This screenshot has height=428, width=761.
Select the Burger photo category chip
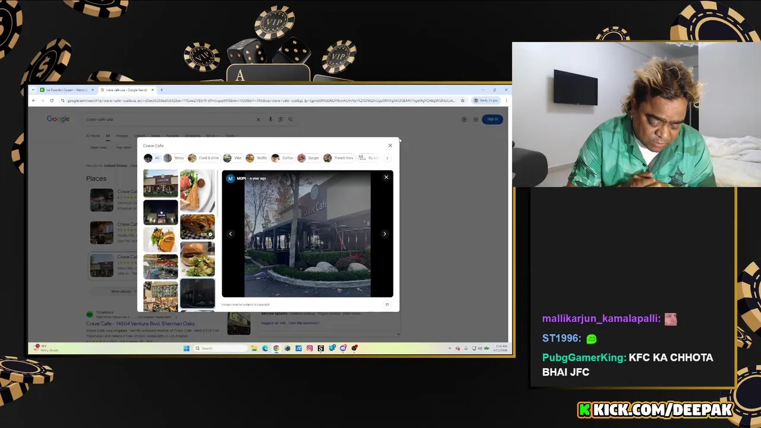pyautogui.click(x=309, y=158)
